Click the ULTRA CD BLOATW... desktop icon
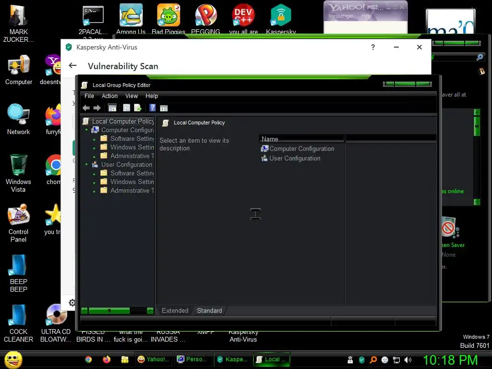 (x=56, y=323)
